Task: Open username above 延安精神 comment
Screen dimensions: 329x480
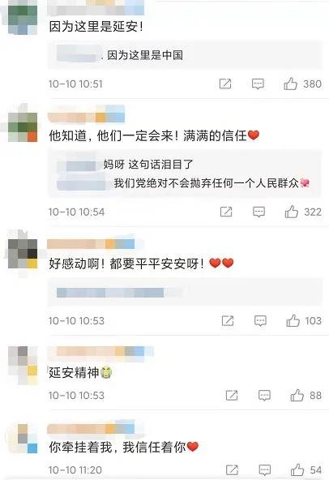Action: click(100, 351)
